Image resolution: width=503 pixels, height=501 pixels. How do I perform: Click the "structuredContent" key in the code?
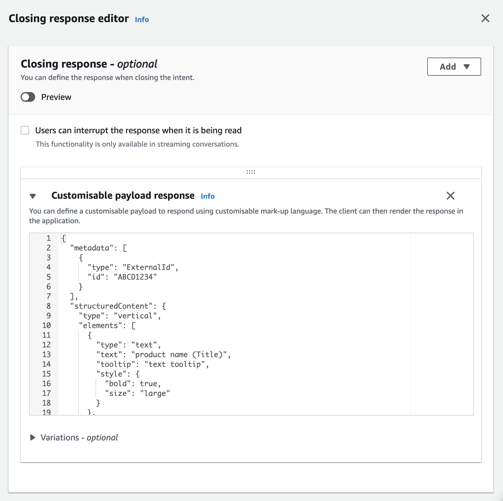coord(112,306)
